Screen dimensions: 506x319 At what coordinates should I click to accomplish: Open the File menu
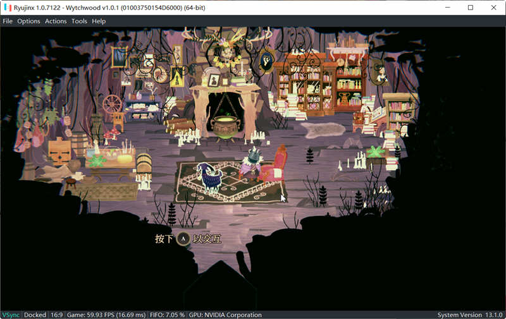coord(8,21)
